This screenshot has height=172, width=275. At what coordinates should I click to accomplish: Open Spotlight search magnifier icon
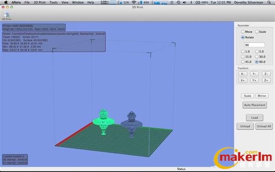point(269,2)
